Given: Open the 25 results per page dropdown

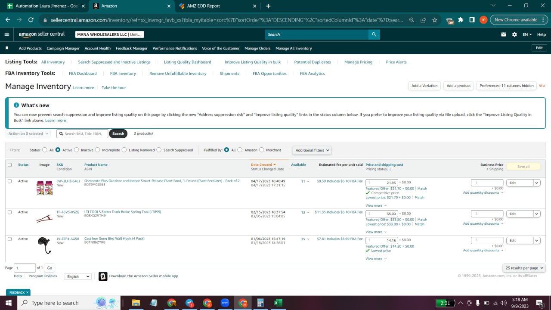Looking at the screenshot, I should [524, 268].
